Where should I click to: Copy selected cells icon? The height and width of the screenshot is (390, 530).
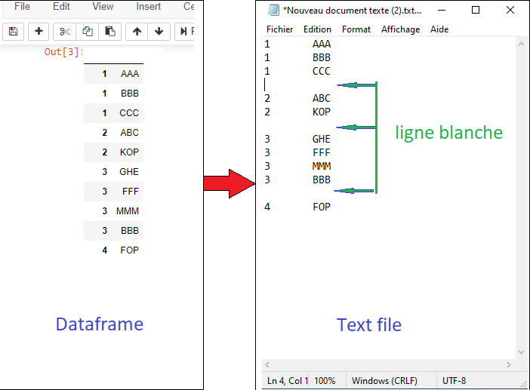pos(88,31)
